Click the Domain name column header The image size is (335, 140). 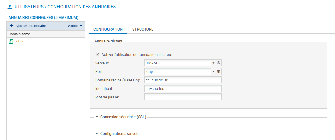pos(46,34)
